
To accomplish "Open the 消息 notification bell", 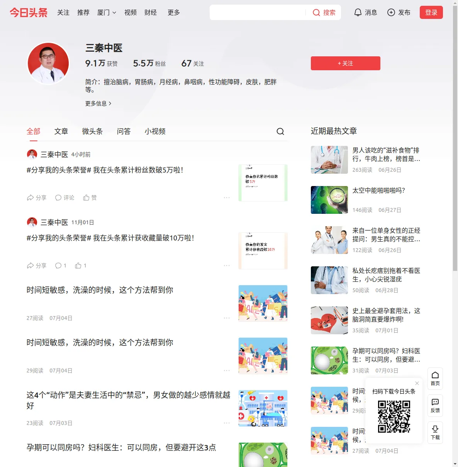I will 358,12.
